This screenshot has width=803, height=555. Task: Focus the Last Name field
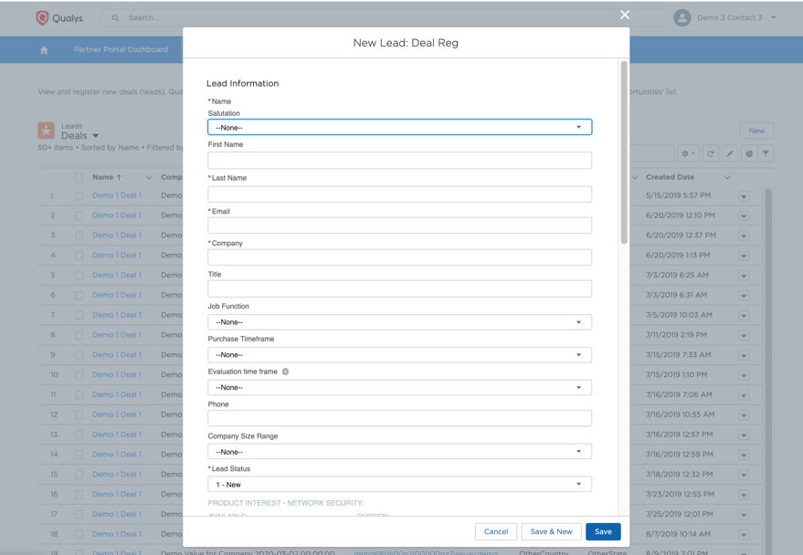click(399, 194)
